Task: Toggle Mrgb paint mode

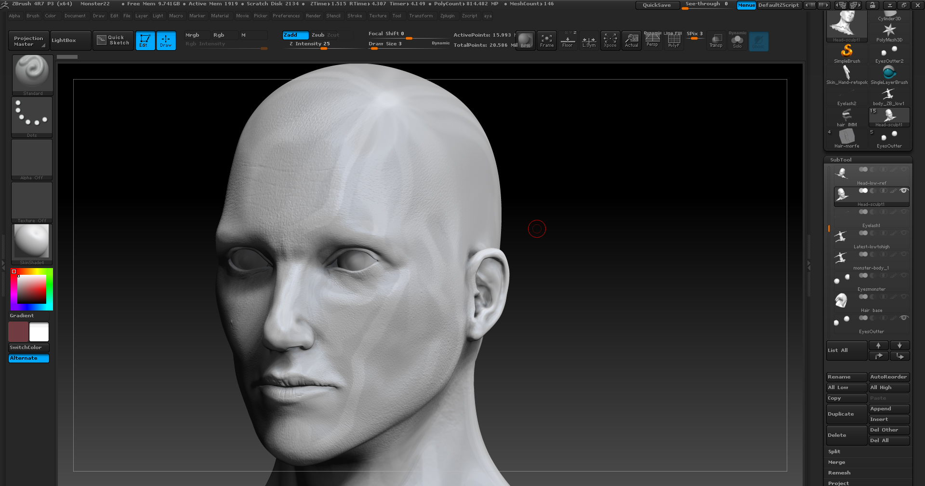Action: click(x=197, y=35)
